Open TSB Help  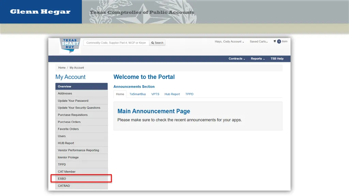coord(277,59)
